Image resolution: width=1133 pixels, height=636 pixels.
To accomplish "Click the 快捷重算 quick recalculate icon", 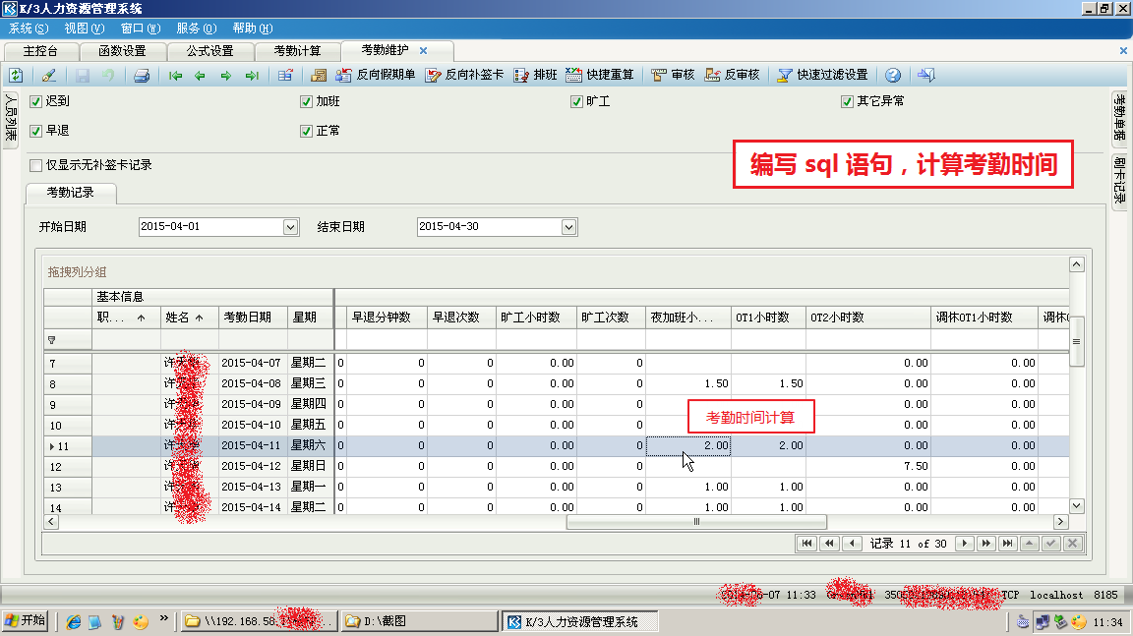I will coord(599,75).
